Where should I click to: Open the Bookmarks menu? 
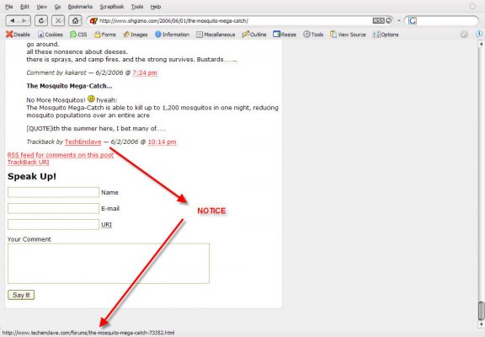pyautogui.click(x=80, y=7)
